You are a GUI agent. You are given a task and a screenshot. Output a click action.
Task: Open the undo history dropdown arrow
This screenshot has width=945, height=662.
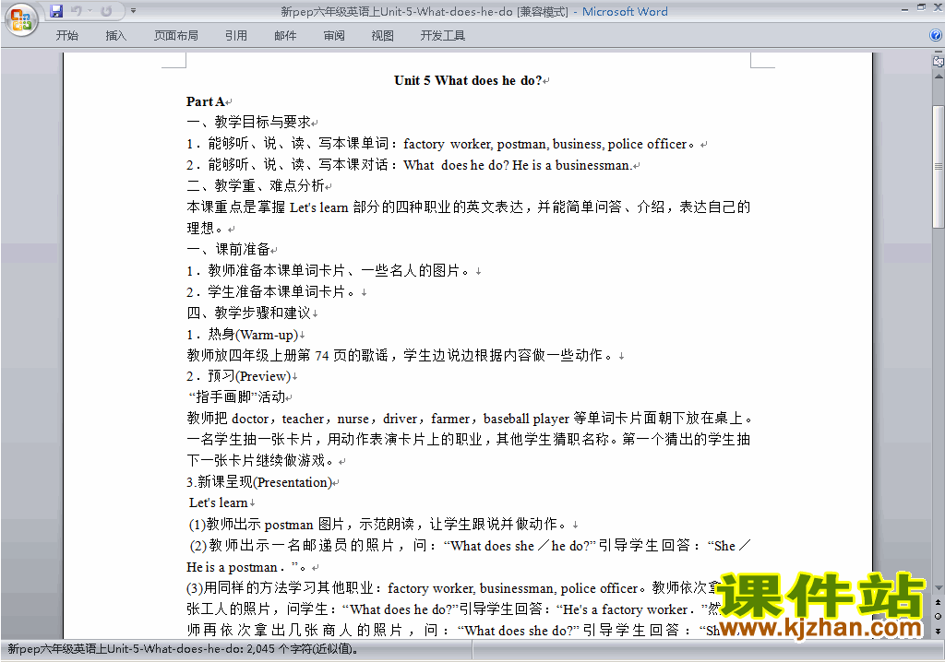(x=90, y=11)
